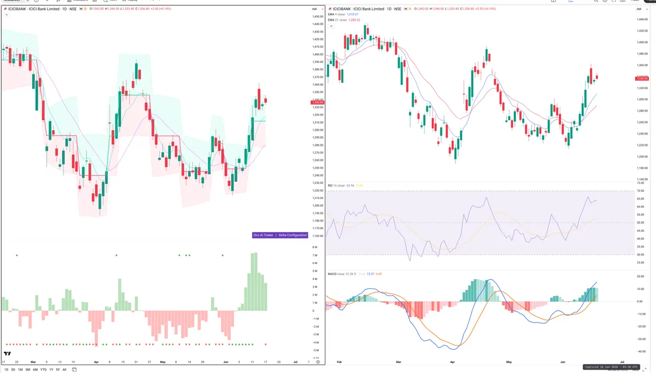The height and width of the screenshot is (373, 656).
Task: Select the 1D time range
Action: point(6,370)
